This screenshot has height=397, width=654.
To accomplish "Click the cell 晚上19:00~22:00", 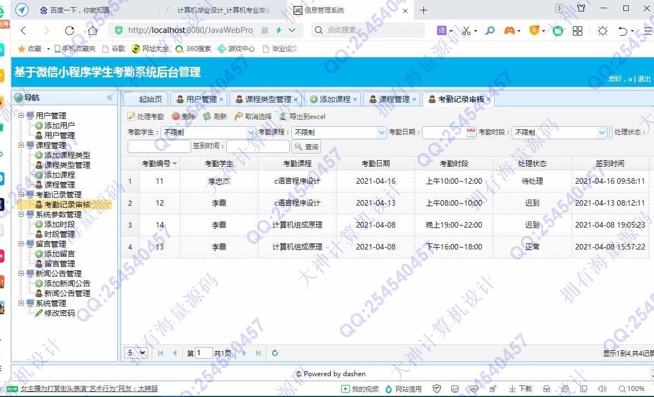I will point(454,225).
